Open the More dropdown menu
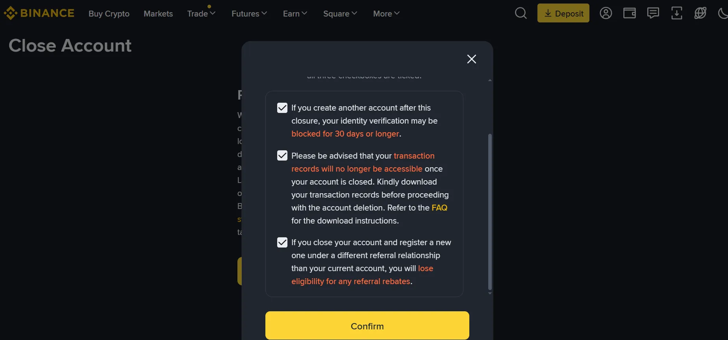 tap(385, 13)
